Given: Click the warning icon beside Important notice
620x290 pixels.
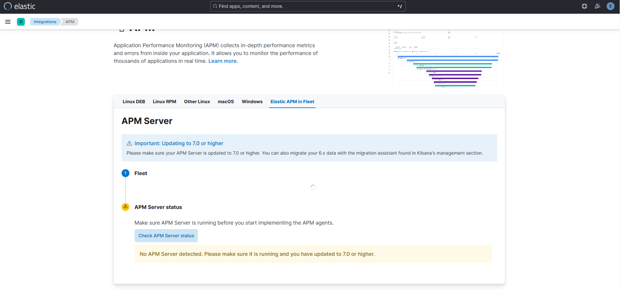Looking at the screenshot, I should 129,144.
